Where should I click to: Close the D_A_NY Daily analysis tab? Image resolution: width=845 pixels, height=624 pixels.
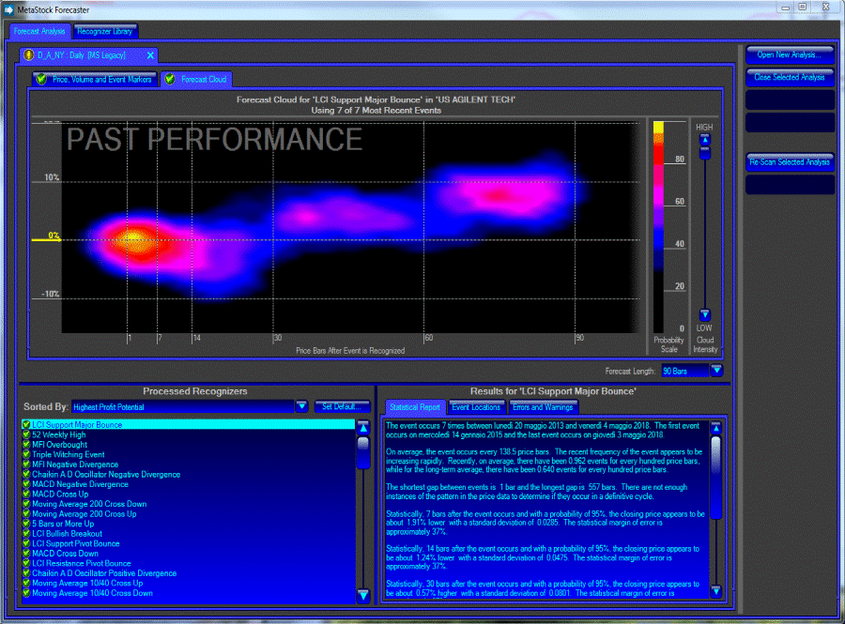(150, 55)
